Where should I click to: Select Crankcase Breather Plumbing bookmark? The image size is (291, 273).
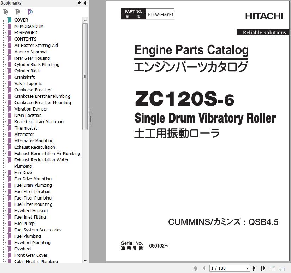42,96
